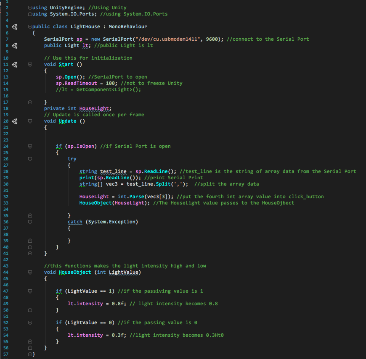Screen dimensions: 366x359
Task: Click Unity message icon beside Start method
Action: coord(15,64)
